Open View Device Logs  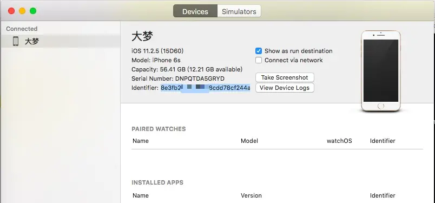coord(285,88)
